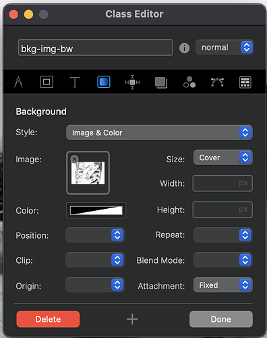
Task: Open the Spacing and alignment tab
Action: 132,82
